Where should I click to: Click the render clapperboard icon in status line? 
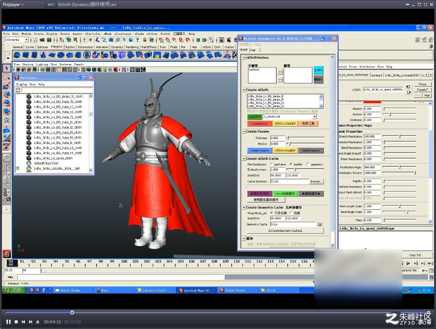[x=229, y=40]
